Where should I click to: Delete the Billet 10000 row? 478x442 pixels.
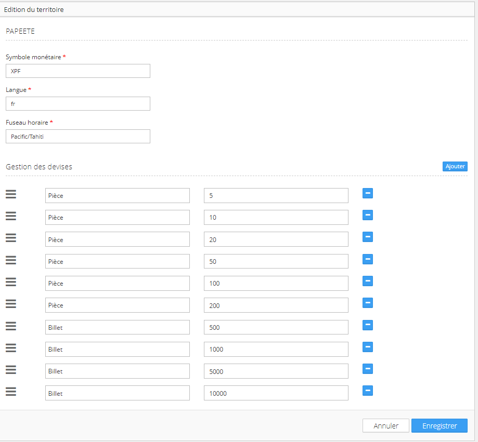367,391
